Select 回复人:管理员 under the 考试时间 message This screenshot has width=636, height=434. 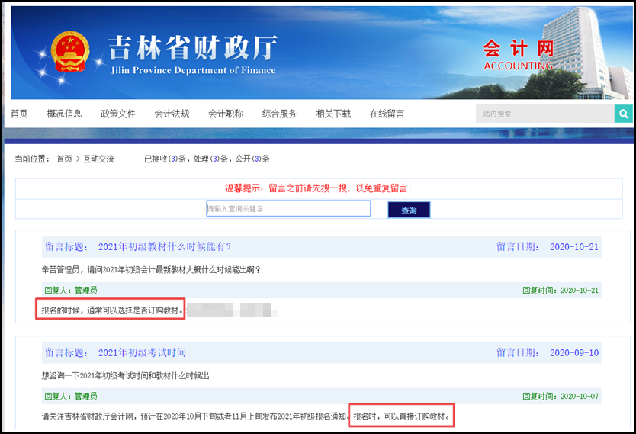click(71, 397)
